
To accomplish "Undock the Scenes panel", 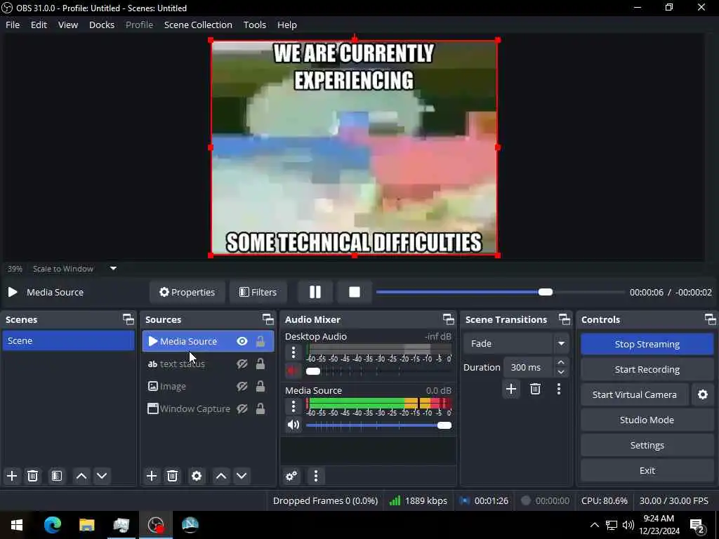I will pos(128,319).
